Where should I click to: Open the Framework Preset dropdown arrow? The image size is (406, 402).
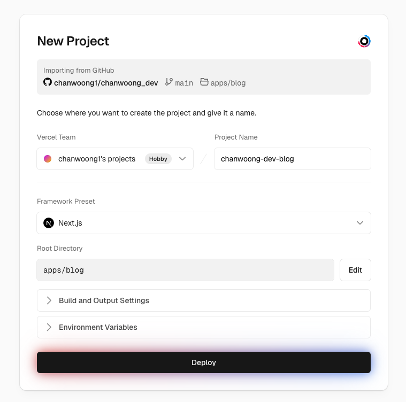tap(360, 223)
